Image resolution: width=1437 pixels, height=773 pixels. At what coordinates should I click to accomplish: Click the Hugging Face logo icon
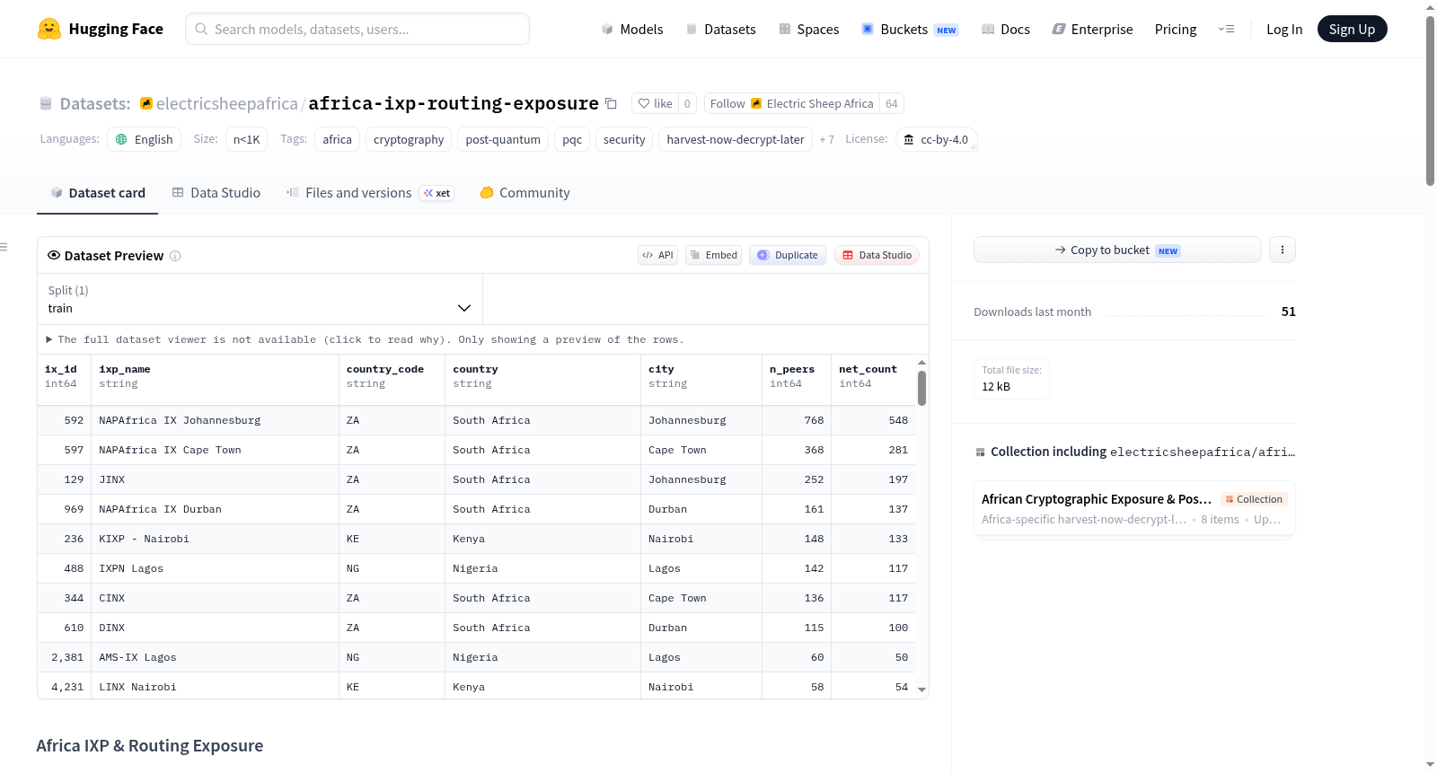(49, 29)
